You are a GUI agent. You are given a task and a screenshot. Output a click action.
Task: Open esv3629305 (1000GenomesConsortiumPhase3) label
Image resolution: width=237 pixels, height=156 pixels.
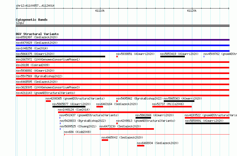tap(48, 87)
